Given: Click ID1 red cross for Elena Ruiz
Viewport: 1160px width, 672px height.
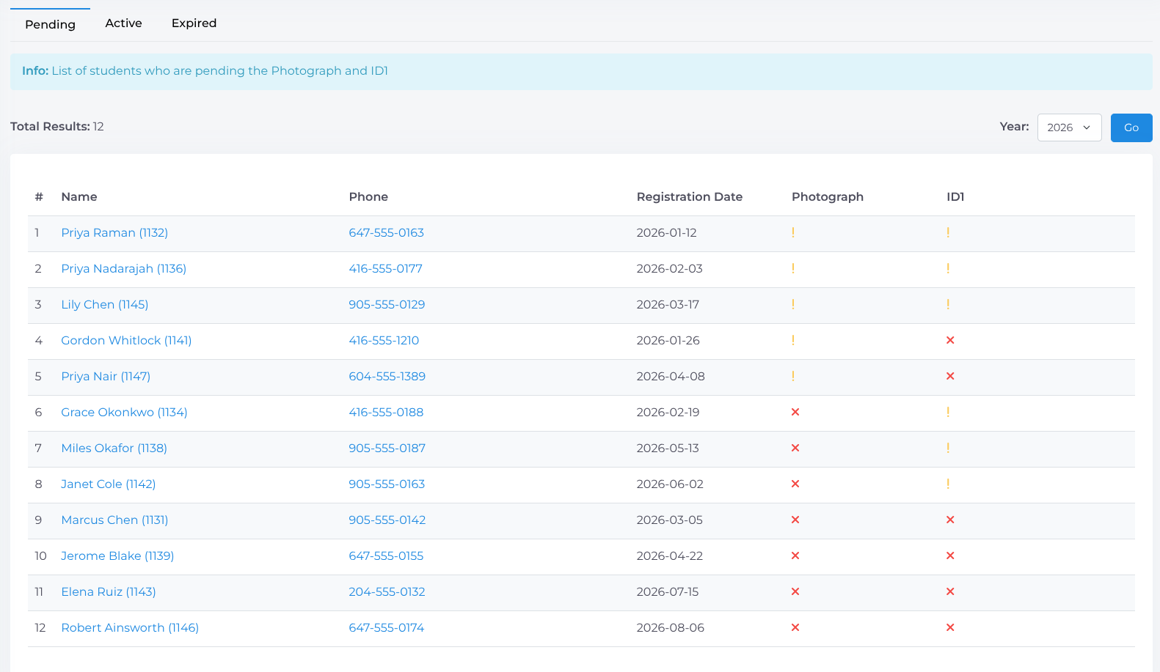Looking at the screenshot, I should (950, 591).
